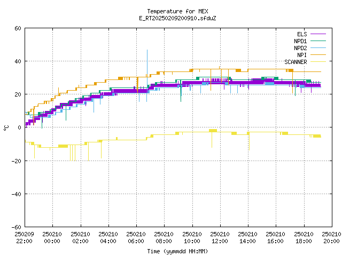Click the y-axis label -20

tap(17, 161)
